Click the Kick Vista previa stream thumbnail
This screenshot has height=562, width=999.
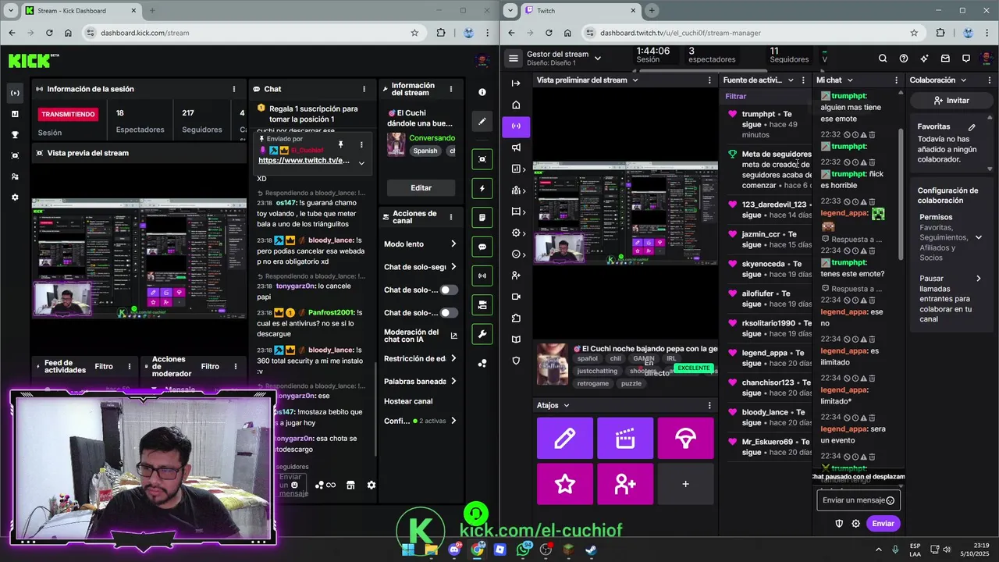tap(138, 258)
